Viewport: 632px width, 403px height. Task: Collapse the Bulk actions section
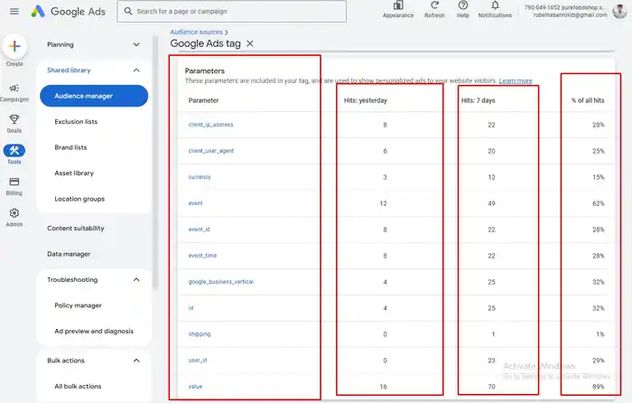point(136,361)
